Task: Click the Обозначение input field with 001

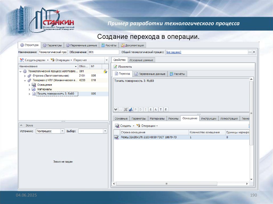Action: (x=103, y=52)
